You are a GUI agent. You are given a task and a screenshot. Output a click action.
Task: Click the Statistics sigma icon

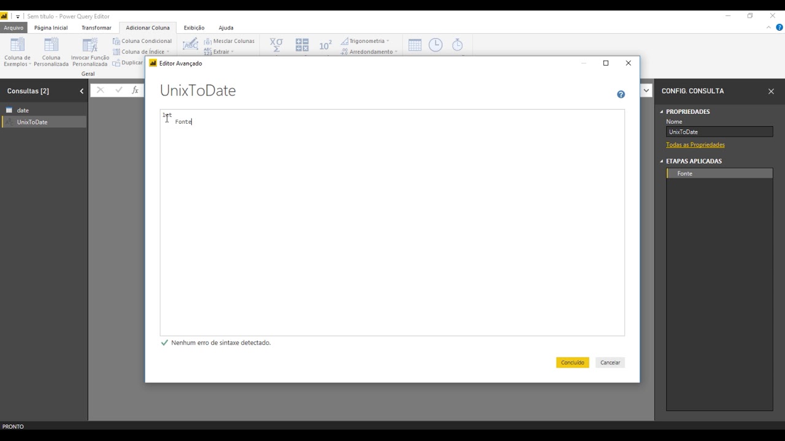[277, 45]
